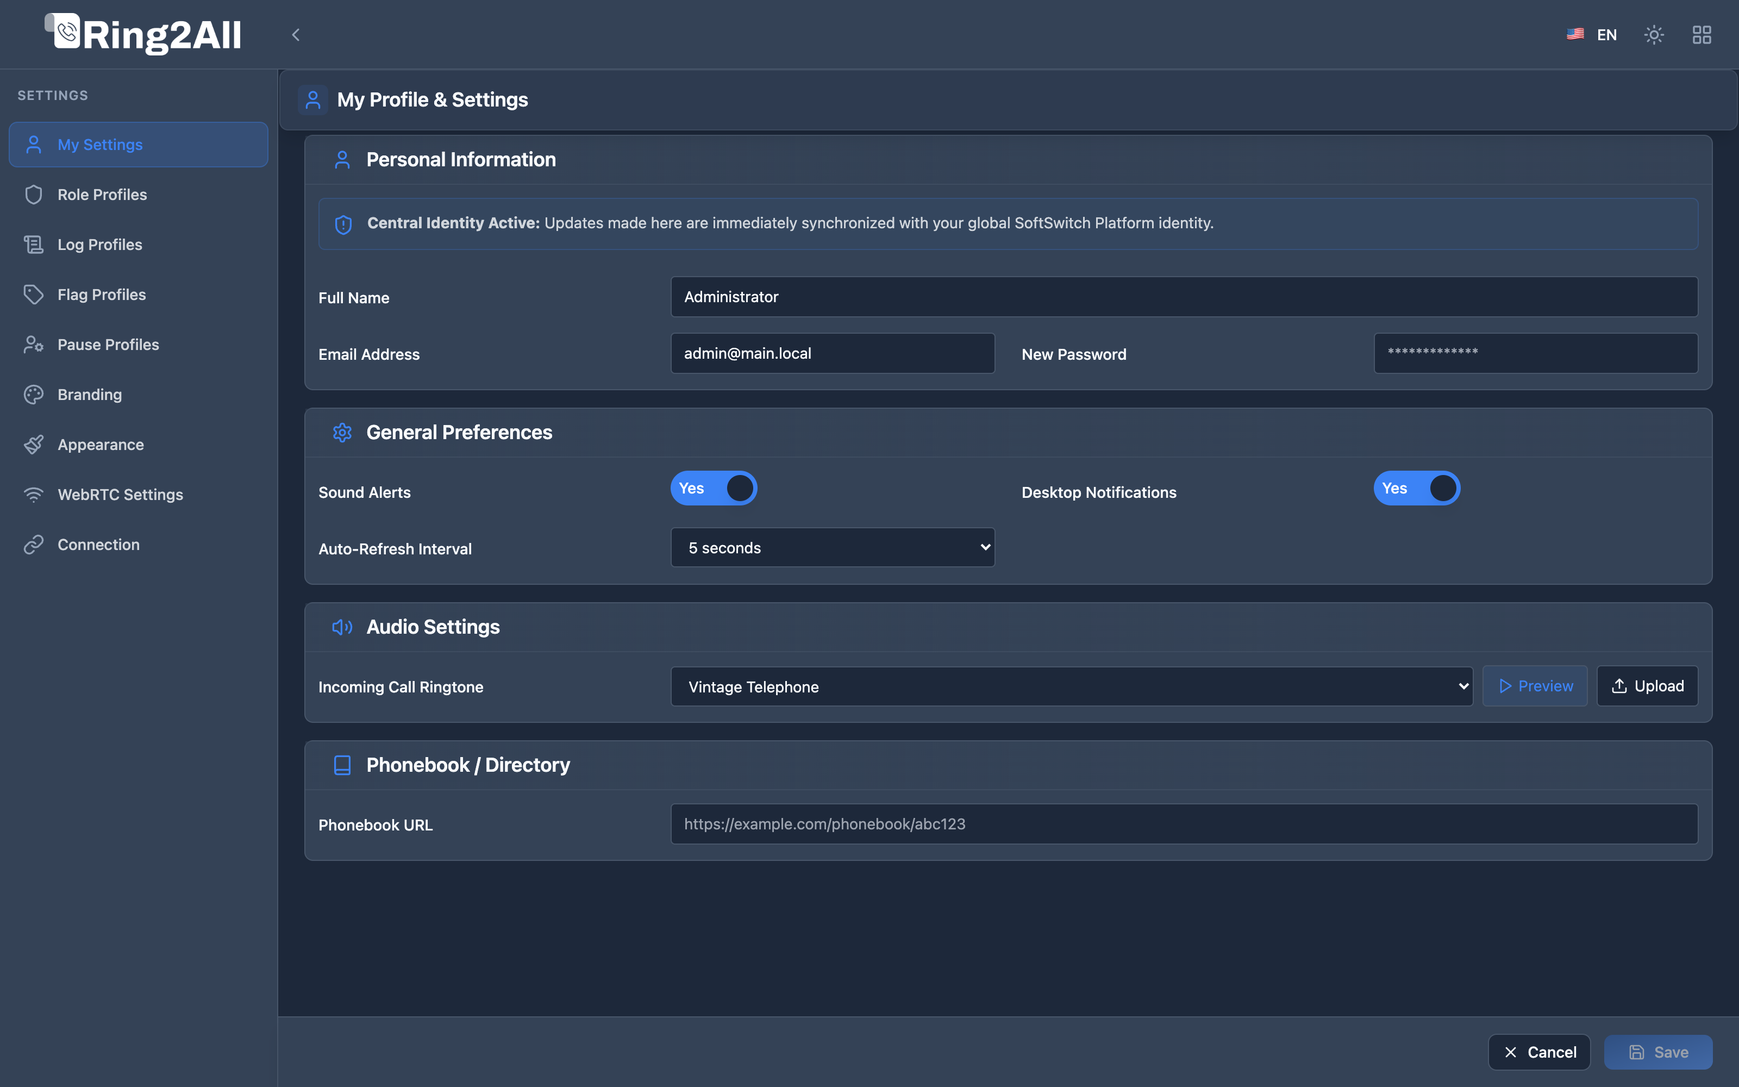Turn off the Sound Alerts toggle
Viewport: 1739px width, 1087px height.
click(x=714, y=488)
